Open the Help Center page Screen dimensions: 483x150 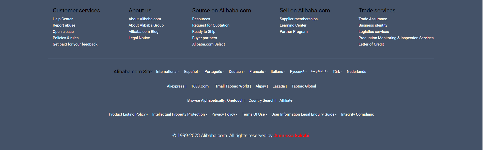coord(63,19)
